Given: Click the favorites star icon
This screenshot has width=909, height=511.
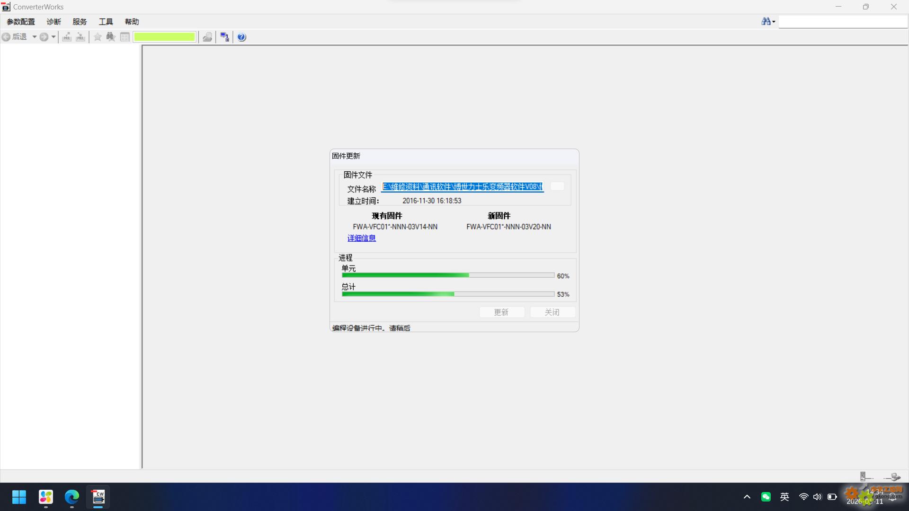Looking at the screenshot, I should tap(98, 37).
